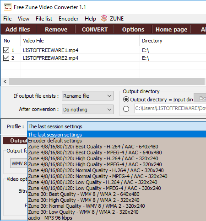Select the LISTOFFREEWARE1.mp4 file row
206x221 pixels.
103,50
